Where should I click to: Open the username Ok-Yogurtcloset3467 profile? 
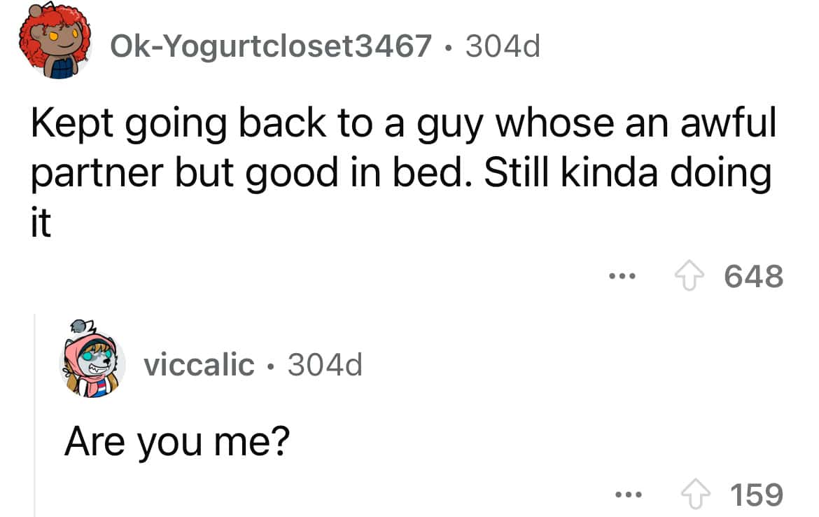[x=269, y=46]
